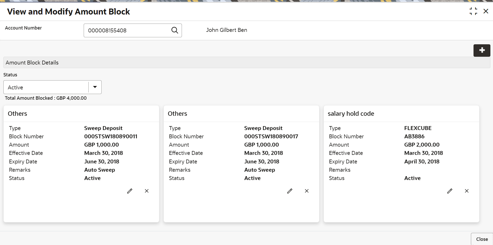Add a new amount block with plus button
493x245 pixels.
click(x=482, y=50)
